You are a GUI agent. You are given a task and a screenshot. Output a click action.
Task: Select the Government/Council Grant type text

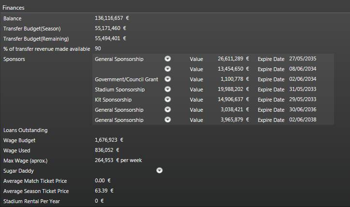point(126,79)
